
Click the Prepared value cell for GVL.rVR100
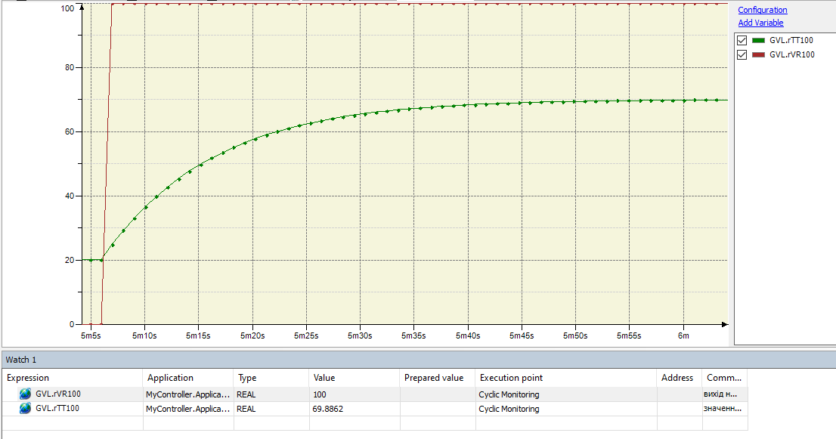point(437,394)
